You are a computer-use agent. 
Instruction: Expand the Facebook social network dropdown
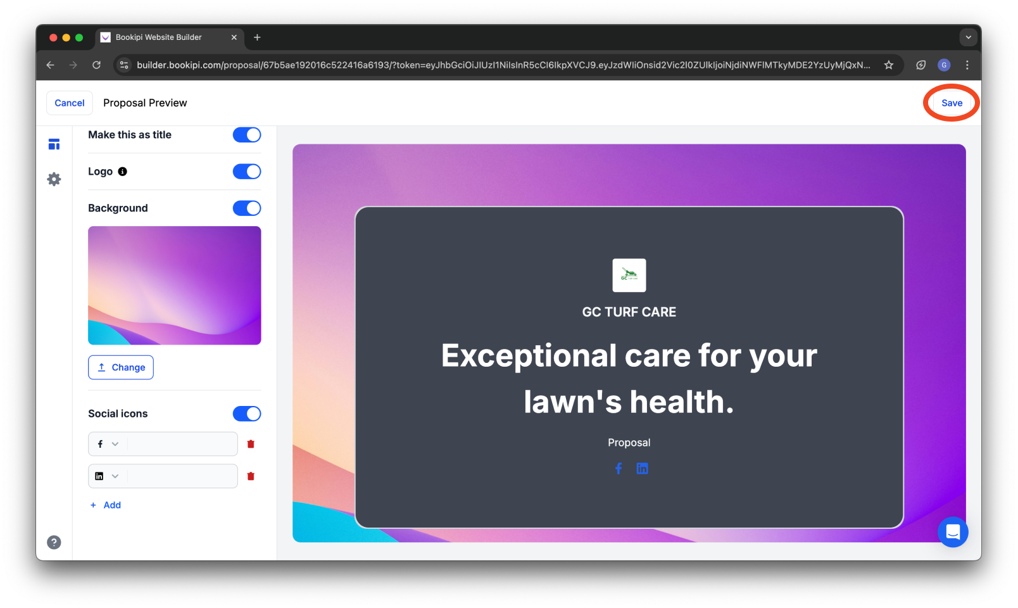click(108, 444)
